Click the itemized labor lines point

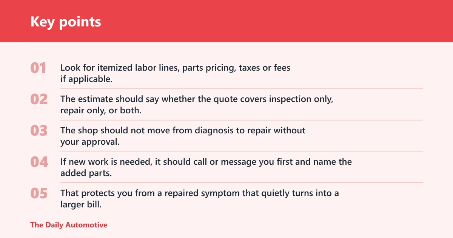(x=176, y=73)
